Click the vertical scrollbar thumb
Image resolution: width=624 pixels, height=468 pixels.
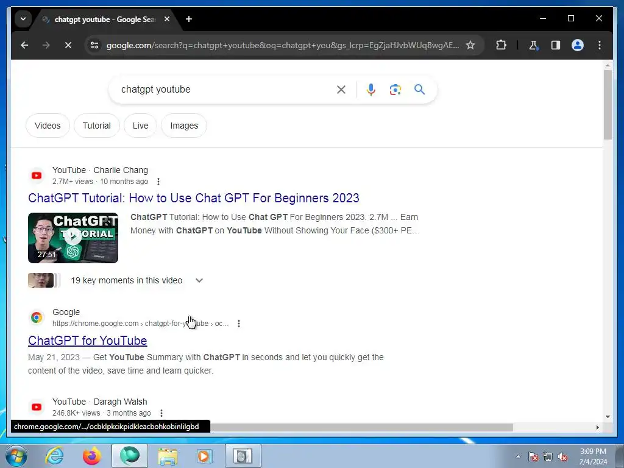click(608, 105)
